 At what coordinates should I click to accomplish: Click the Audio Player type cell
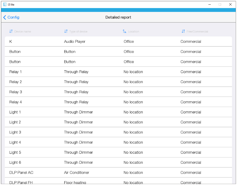pos(75,42)
